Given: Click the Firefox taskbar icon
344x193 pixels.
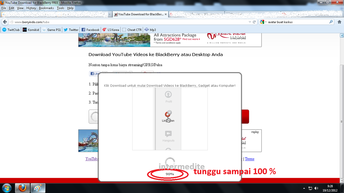Looking at the screenshot, I should tap(22, 188).
